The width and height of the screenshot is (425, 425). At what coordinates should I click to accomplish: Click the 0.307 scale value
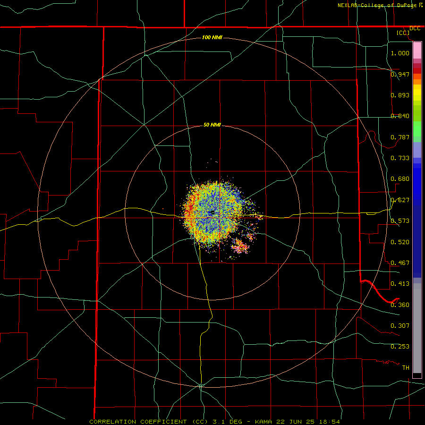tap(400, 326)
